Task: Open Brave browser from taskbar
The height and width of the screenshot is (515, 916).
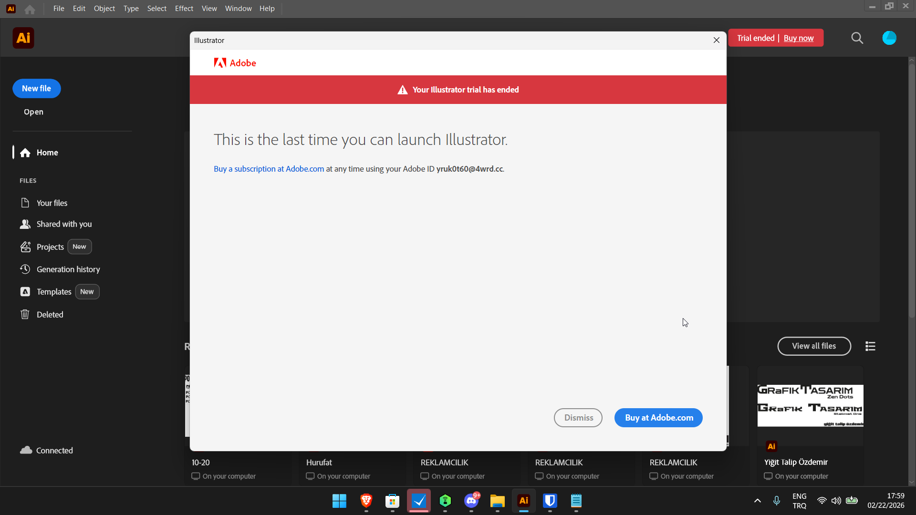Action: tap(366, 501)
